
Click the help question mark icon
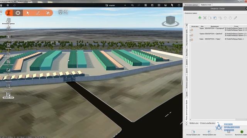pyautogui.click(x=179, y=5)
